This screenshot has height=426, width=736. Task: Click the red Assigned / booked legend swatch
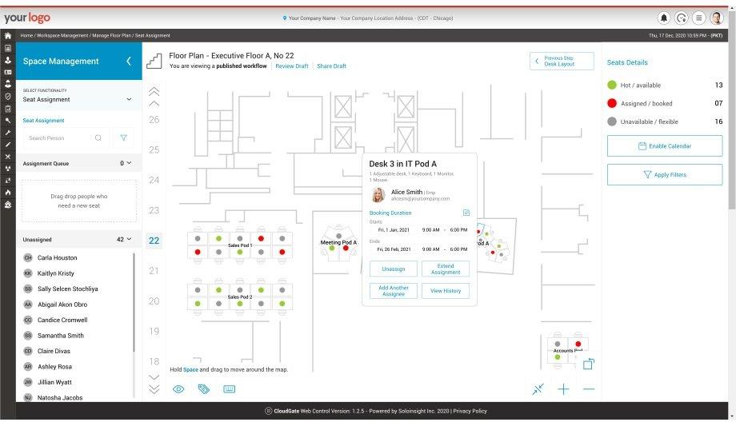tap(612, 103)
